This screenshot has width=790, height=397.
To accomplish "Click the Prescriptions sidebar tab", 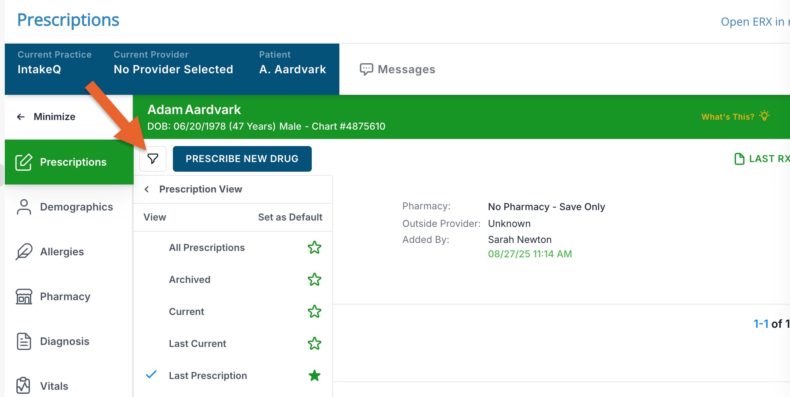I will tap(69, 162).
